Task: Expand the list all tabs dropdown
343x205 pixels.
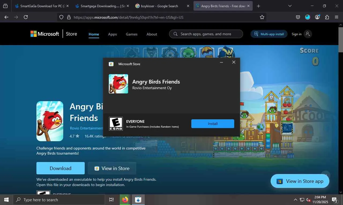Action: click(x=290, y=6)
